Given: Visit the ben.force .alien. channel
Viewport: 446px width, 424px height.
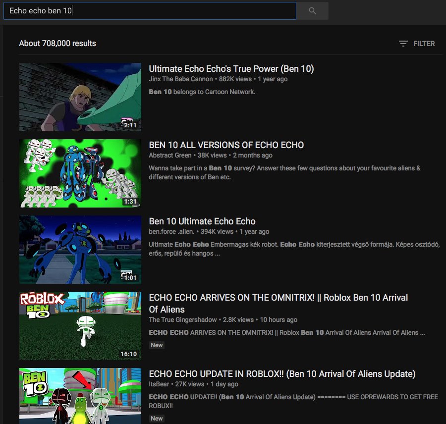Looking at the screenshot, I should coord(171,231).
